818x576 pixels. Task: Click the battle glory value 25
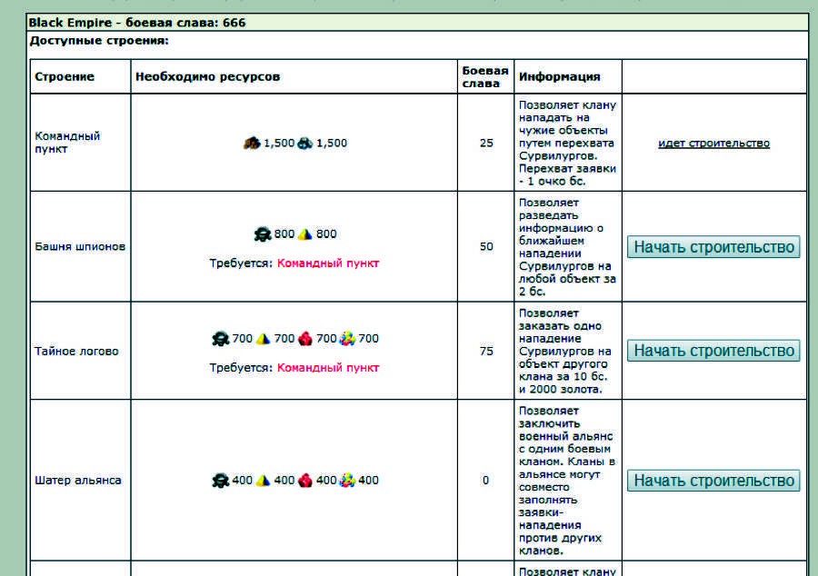coord(486,143)
